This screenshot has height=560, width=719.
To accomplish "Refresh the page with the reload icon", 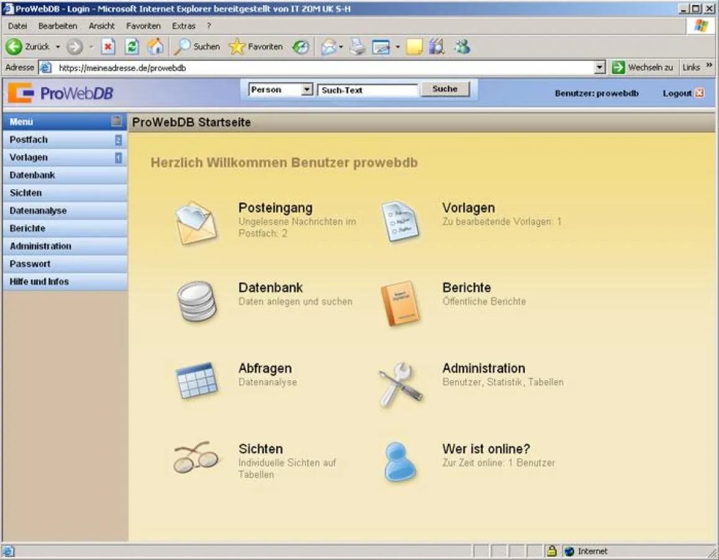I will (131, 46).
